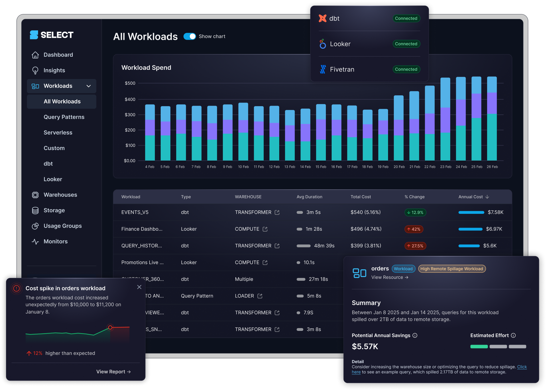
Task: Click the Dashboard home icon
Action: pos(35,55)
